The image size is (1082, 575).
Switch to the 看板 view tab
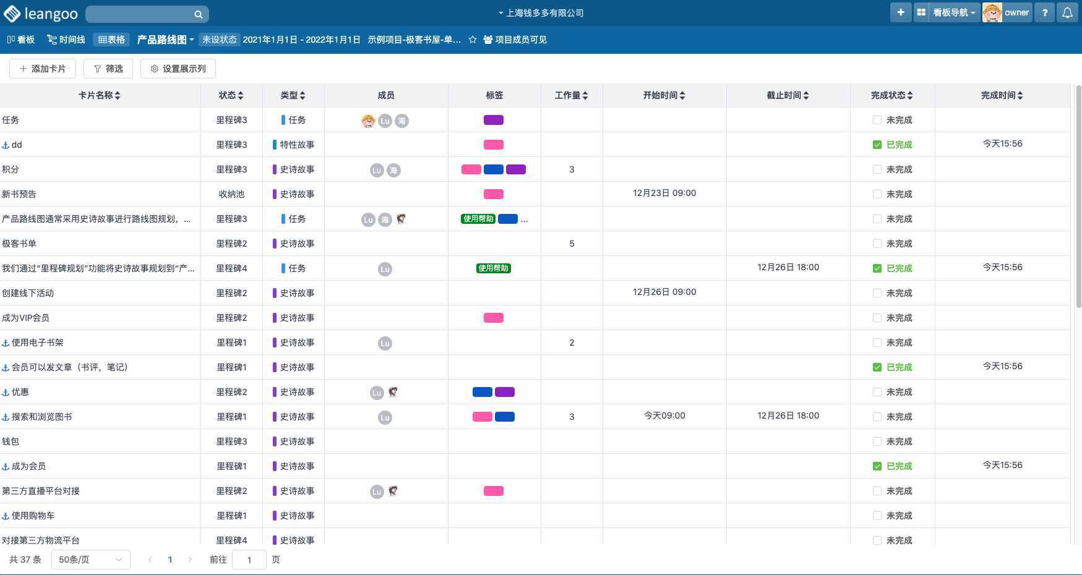(20, 40)
